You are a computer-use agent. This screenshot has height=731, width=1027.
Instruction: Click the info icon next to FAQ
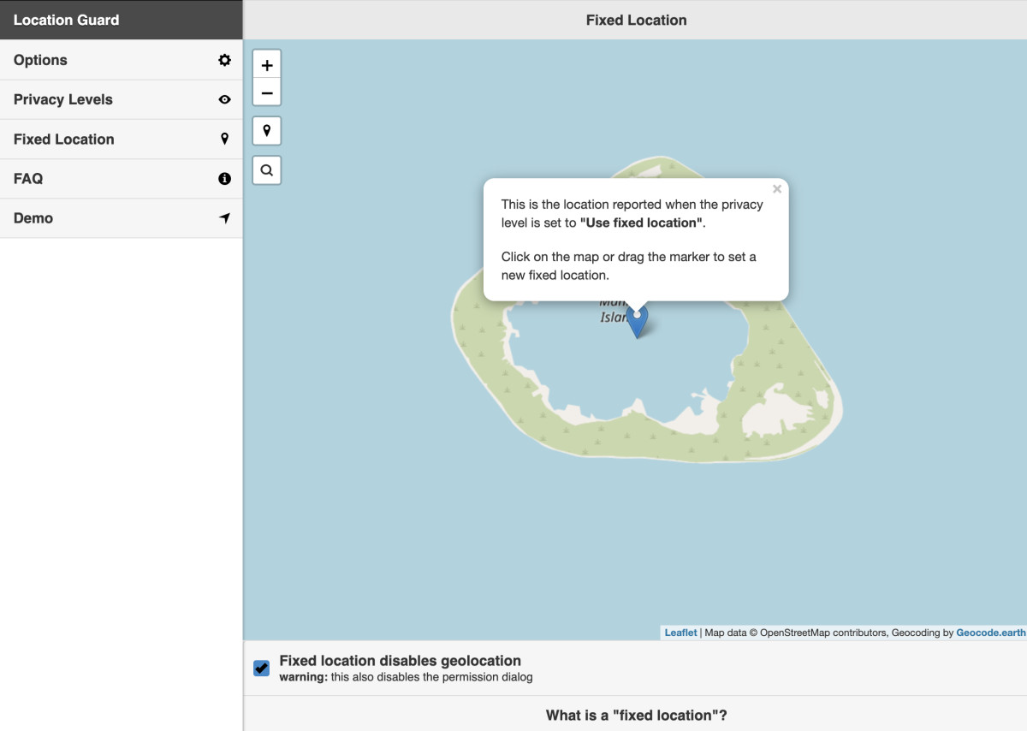[223, 178]
